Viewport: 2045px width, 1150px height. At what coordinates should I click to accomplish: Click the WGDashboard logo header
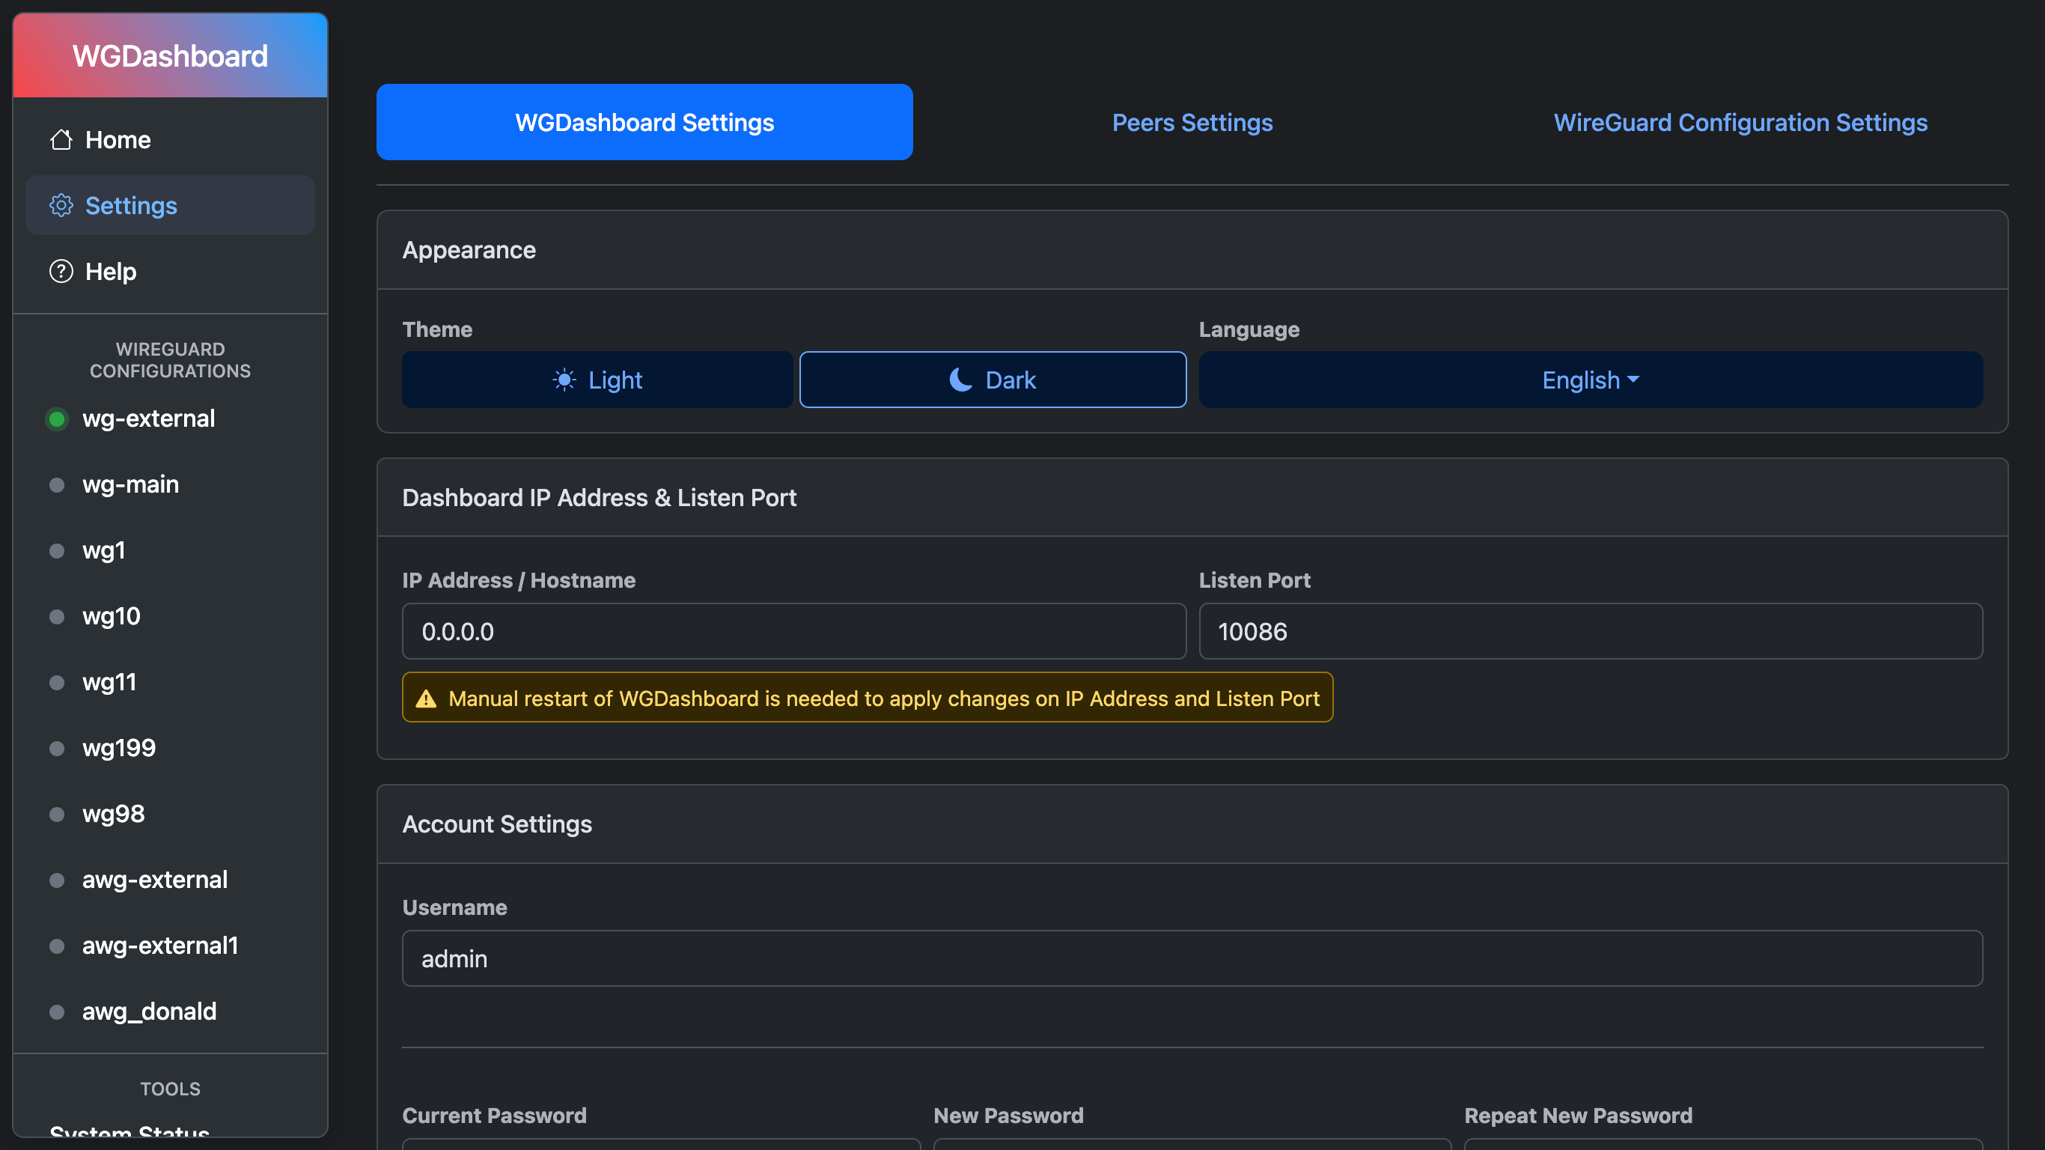170,55
